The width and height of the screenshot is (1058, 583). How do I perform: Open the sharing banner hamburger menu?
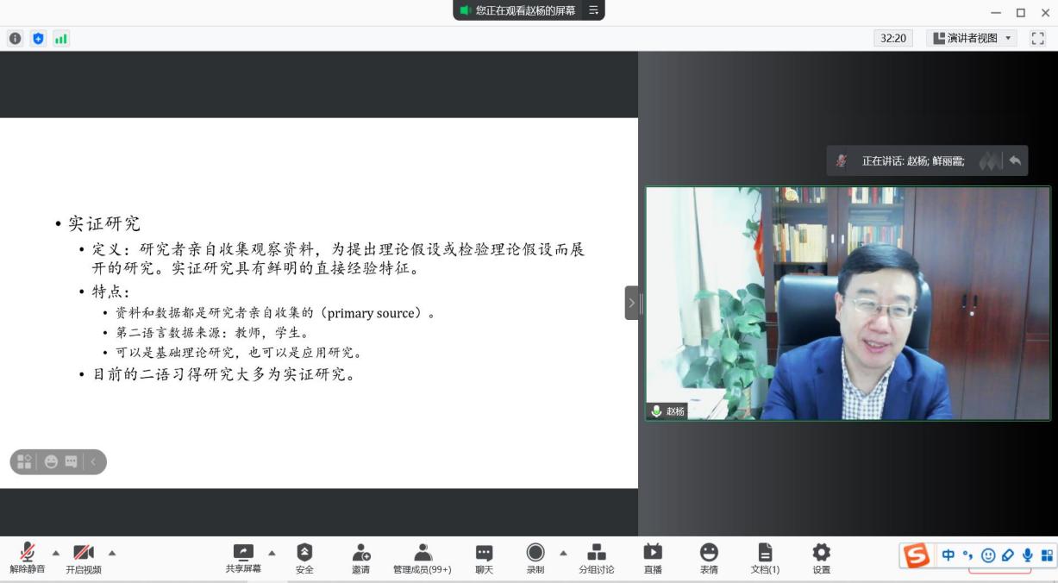pos(594,10)
